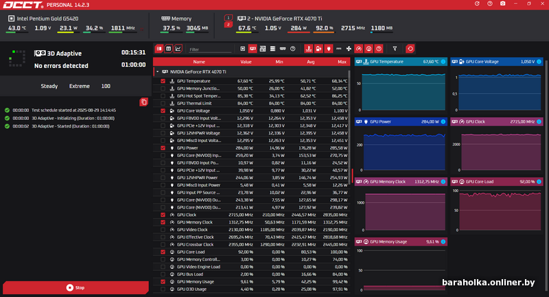Viewport: 549px width, 297px height.
Task: Click the Steady mode setting
Action: click(x=49, y=86)
